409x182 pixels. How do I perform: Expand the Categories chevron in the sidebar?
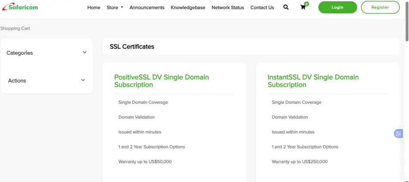85,52
